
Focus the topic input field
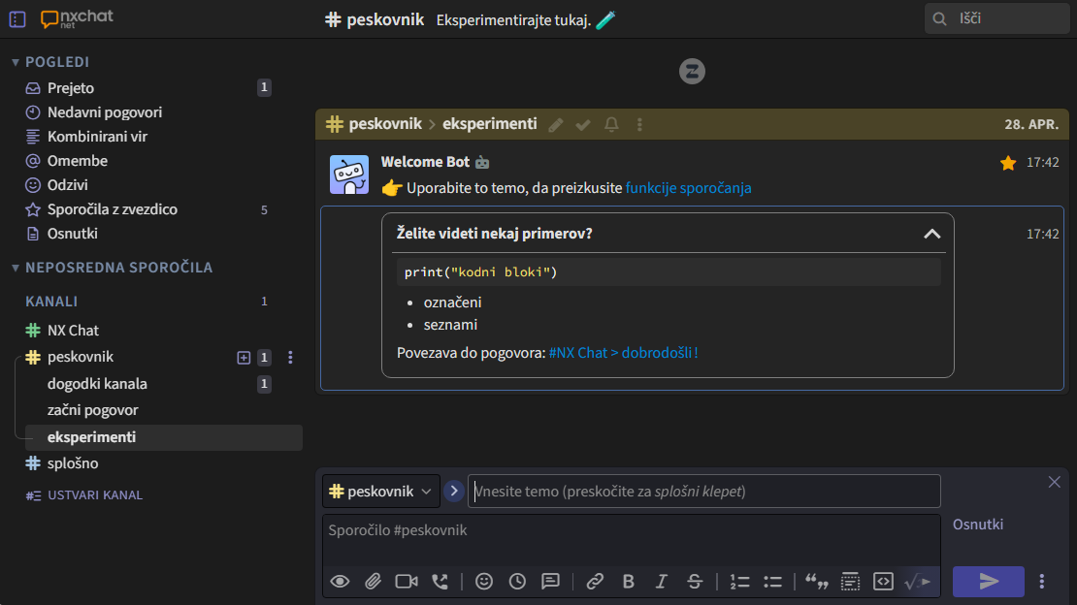[704, 491]
